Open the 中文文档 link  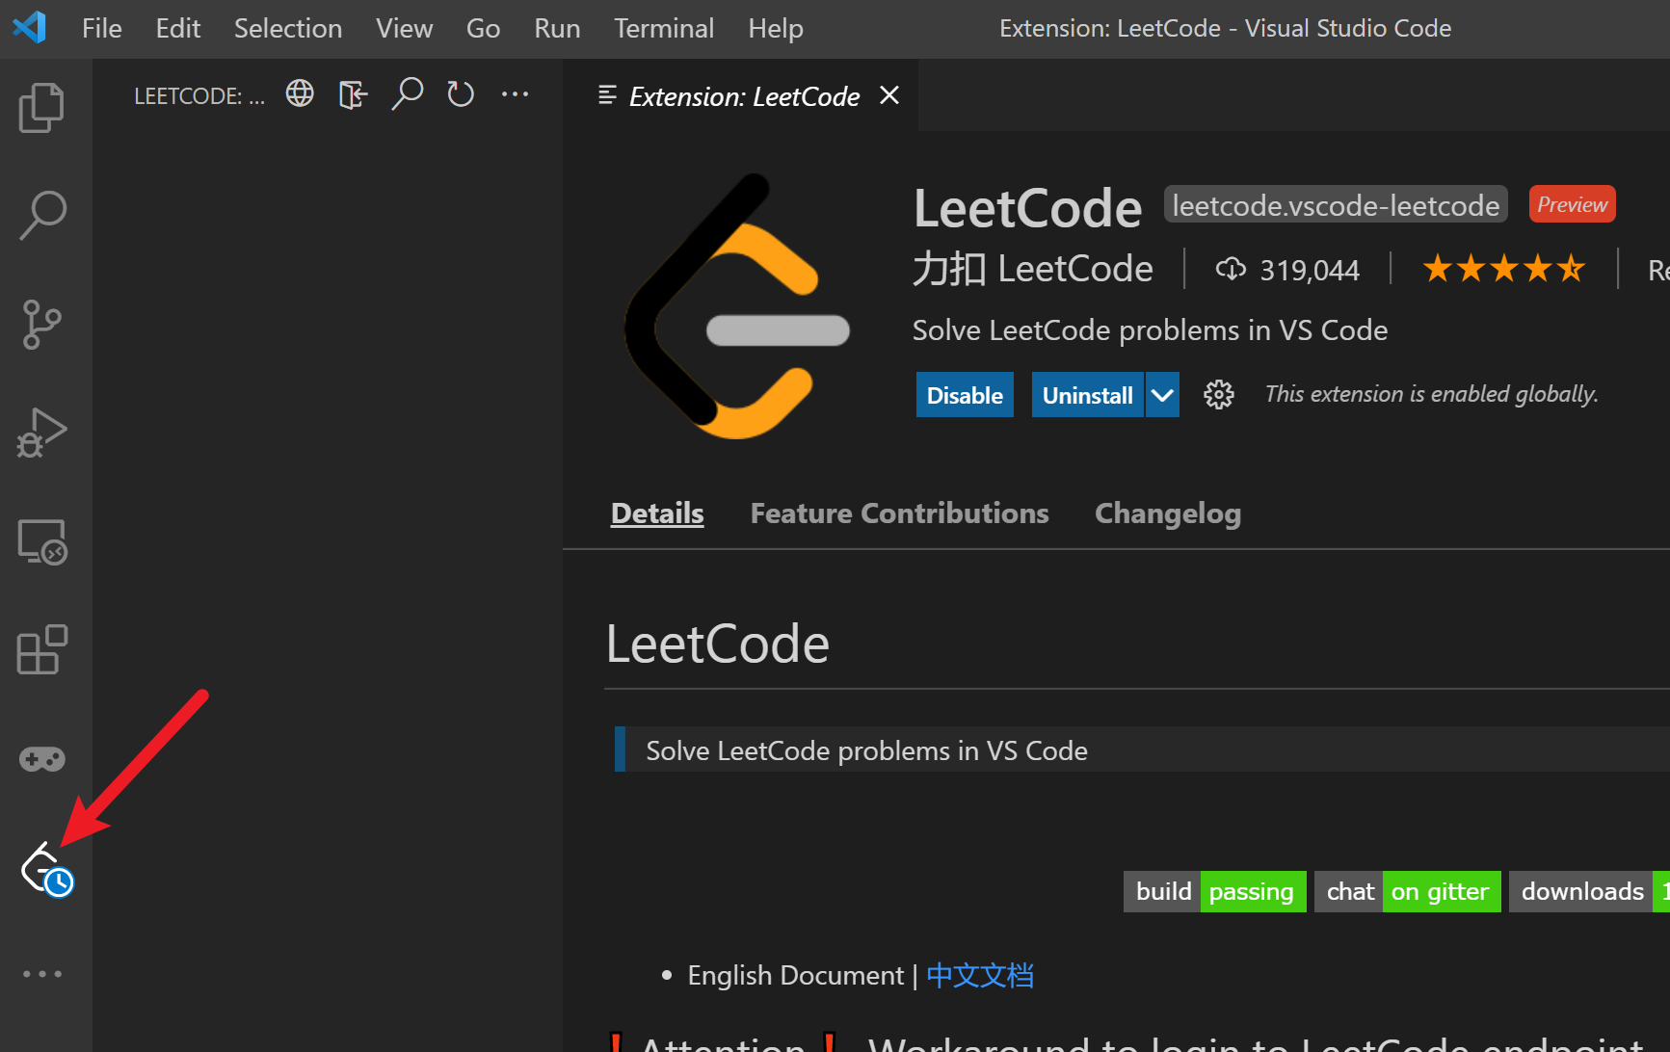(980, 975)
